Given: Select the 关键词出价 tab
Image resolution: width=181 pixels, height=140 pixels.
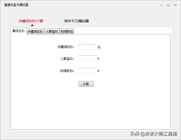Looking at the screenshot, I should tap(35, 31).
